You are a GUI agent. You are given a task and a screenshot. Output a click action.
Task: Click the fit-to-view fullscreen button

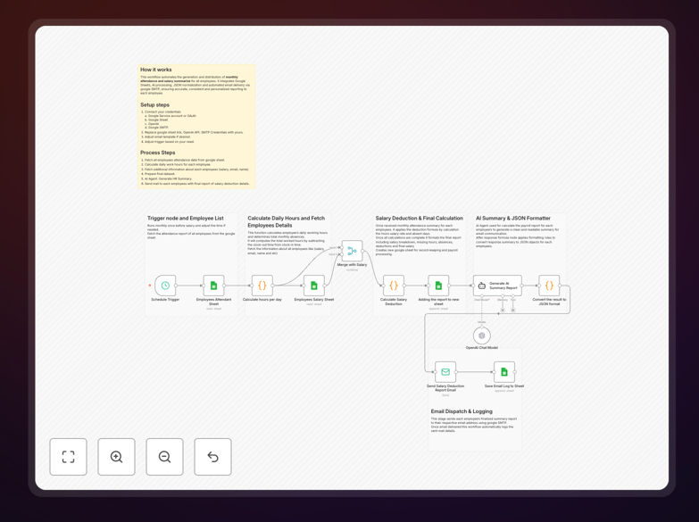coord(68,457)
